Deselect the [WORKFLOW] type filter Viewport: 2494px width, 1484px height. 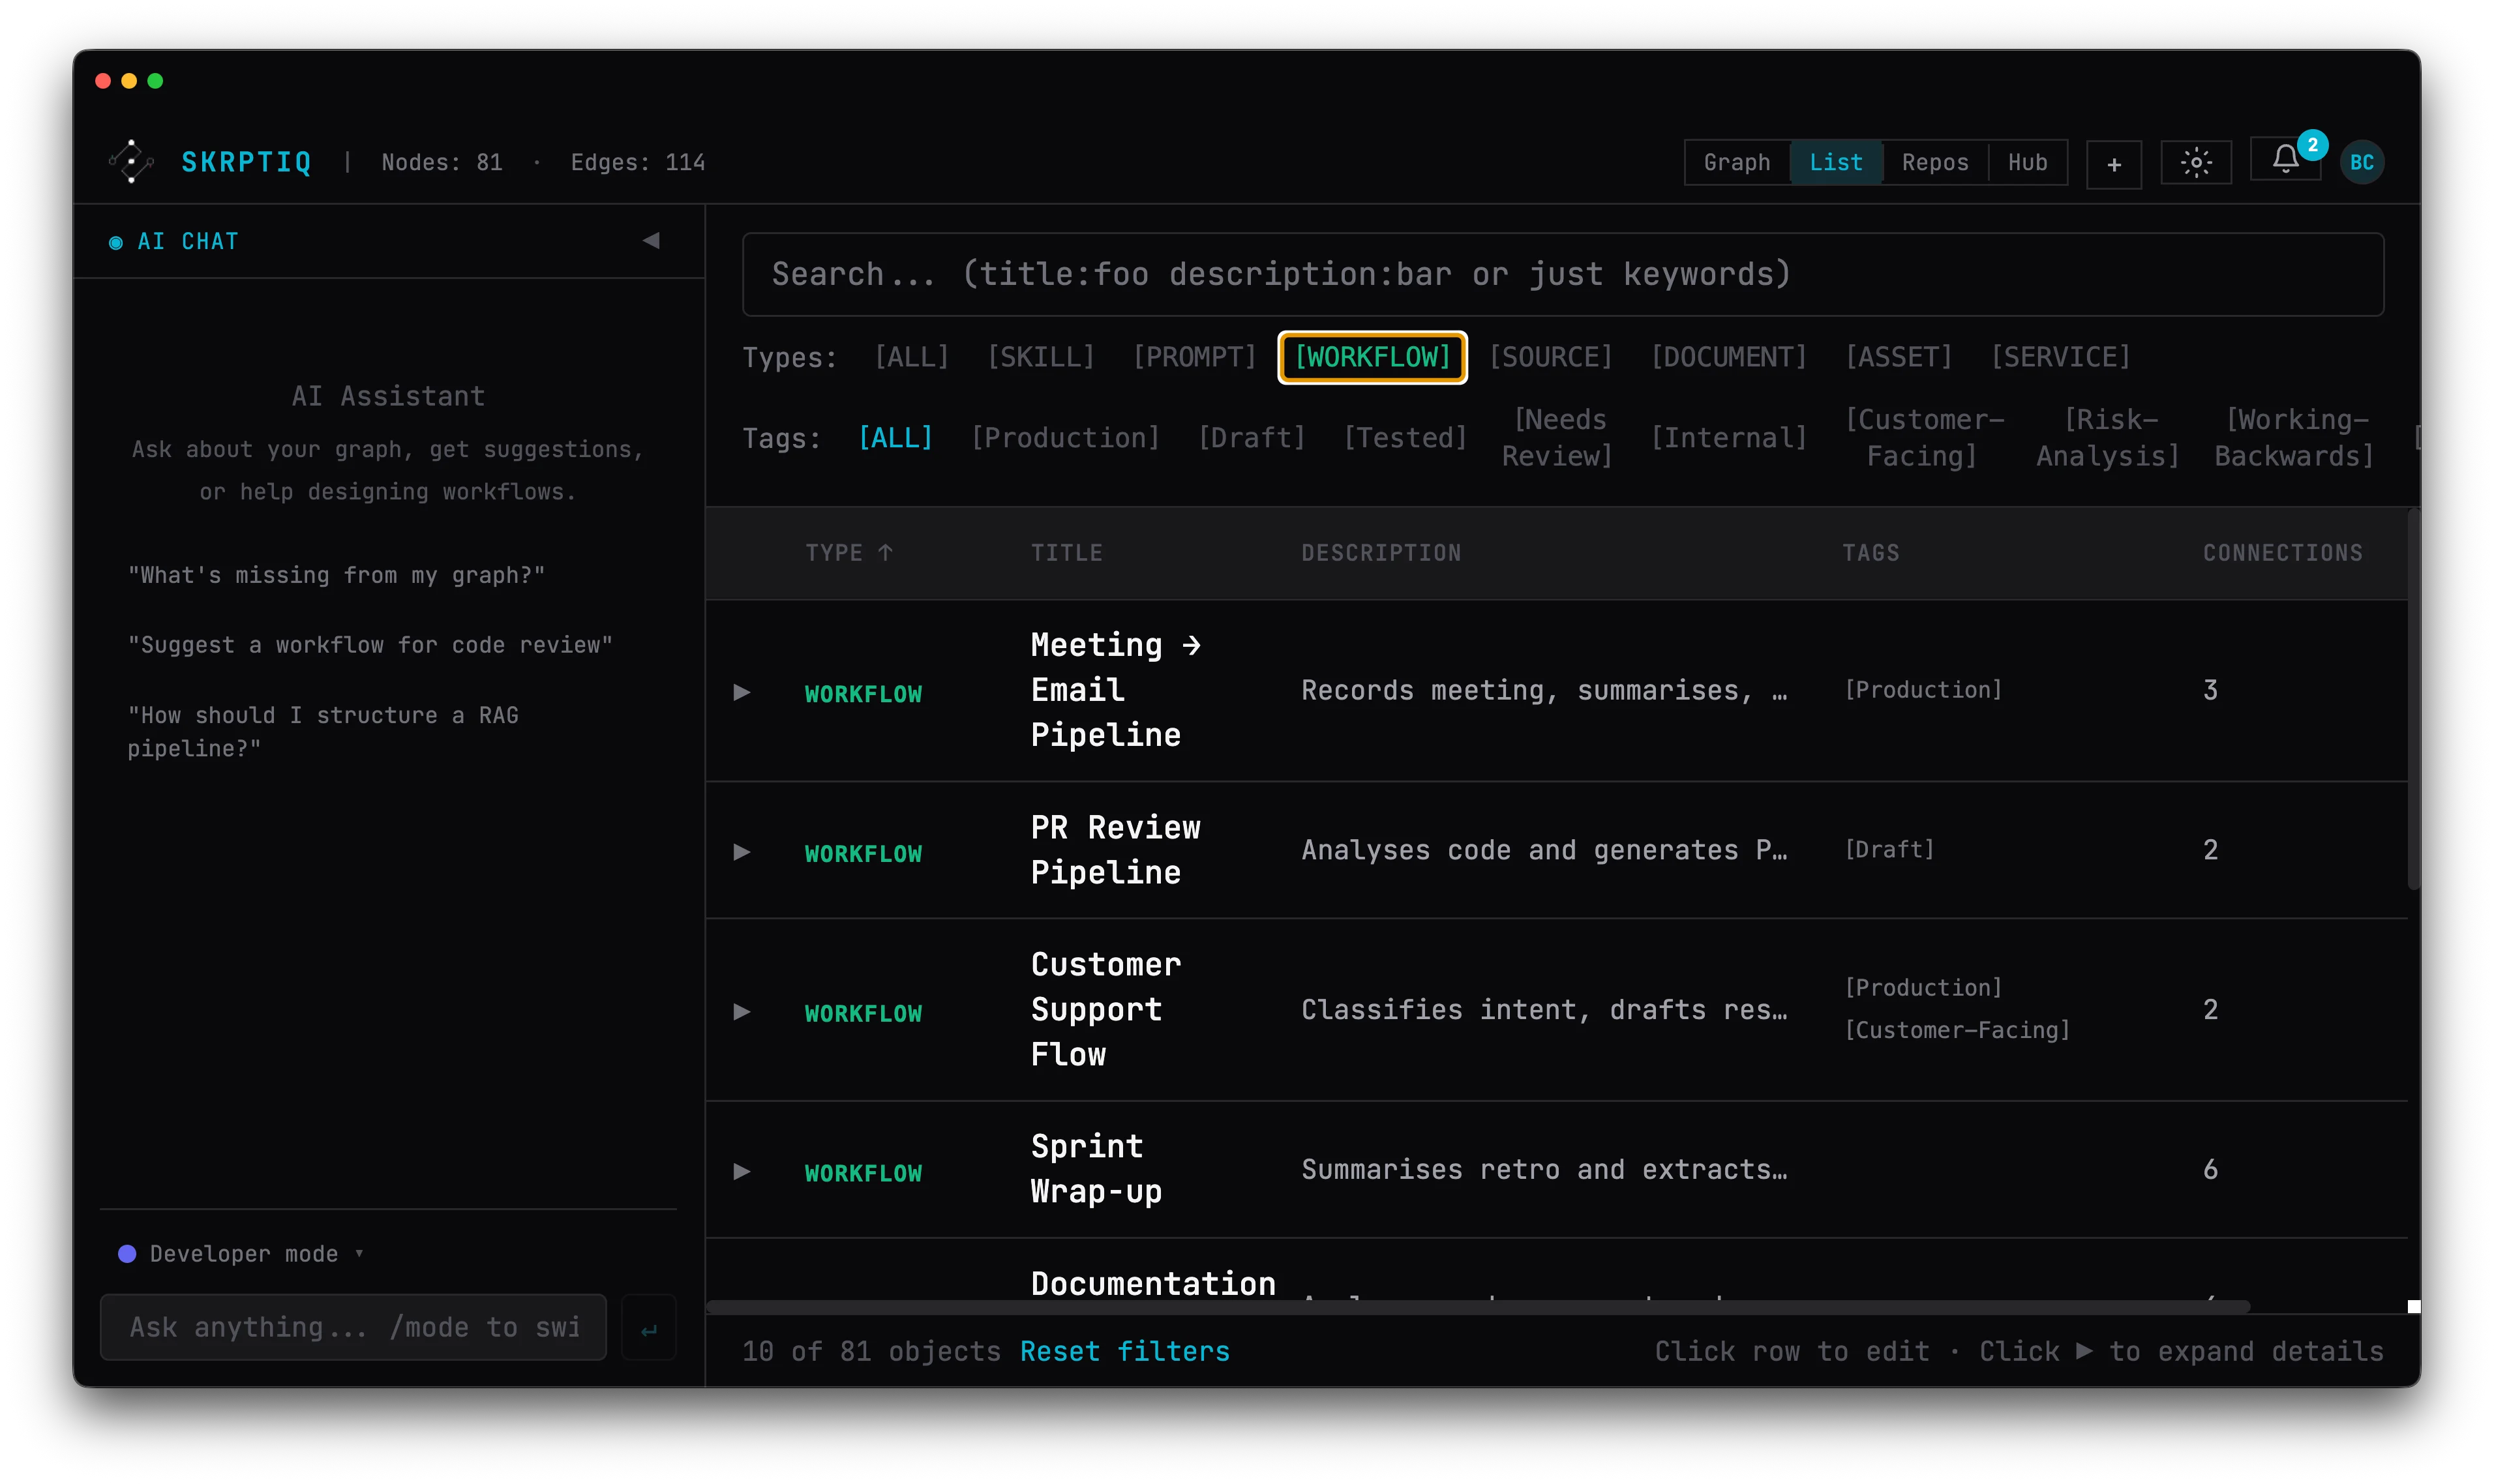tap(1372, 356)
